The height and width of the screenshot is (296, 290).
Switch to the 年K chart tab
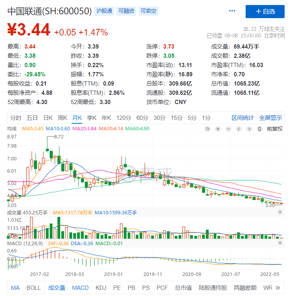click(106, 118)
